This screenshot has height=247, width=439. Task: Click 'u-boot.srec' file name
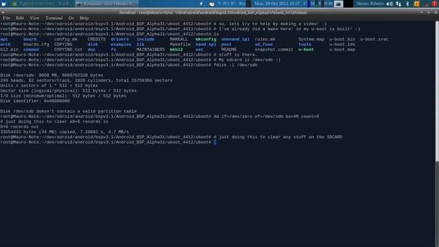click(x=375, y=39)
